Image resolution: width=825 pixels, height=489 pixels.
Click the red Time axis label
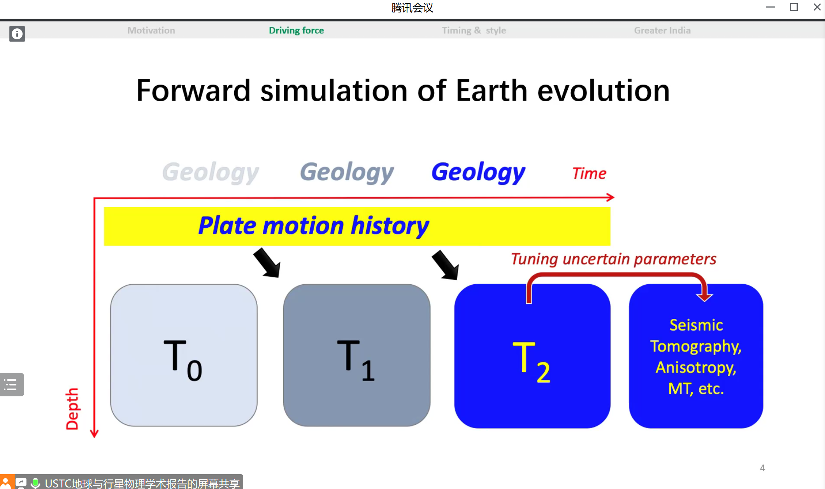click(x=589, y=173)
